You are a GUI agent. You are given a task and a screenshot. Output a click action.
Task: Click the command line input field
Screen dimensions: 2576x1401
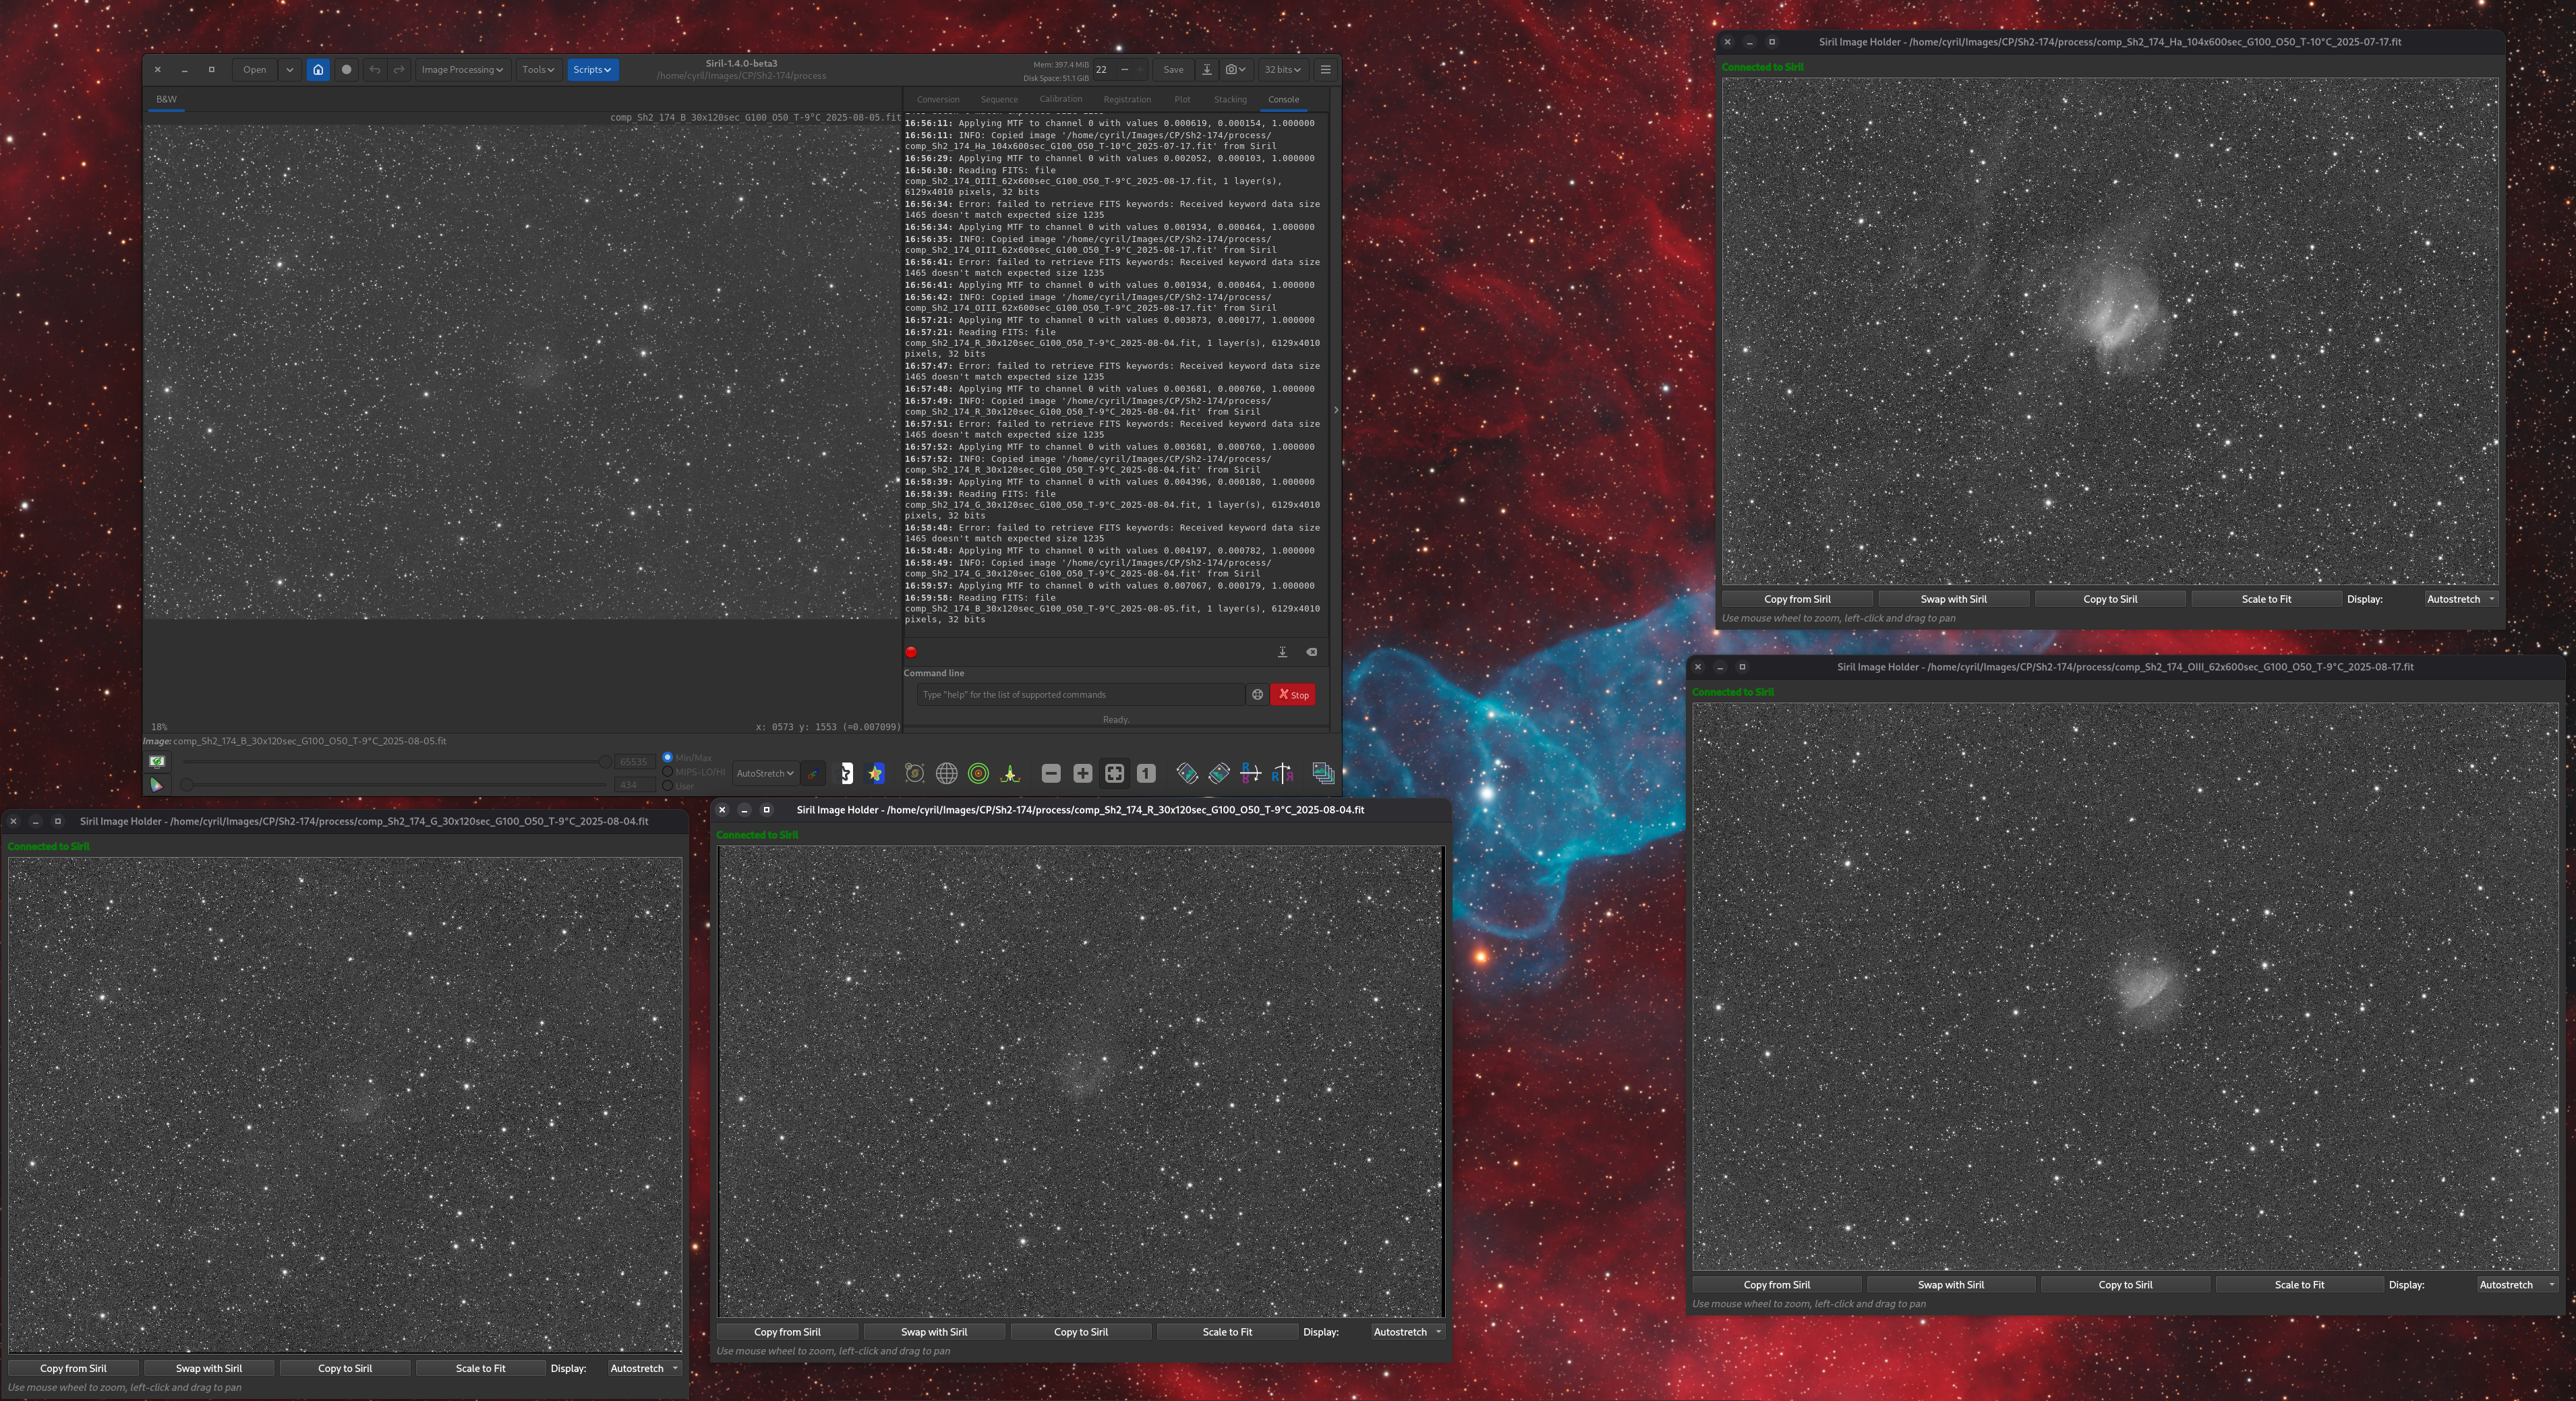point(1080,695)
